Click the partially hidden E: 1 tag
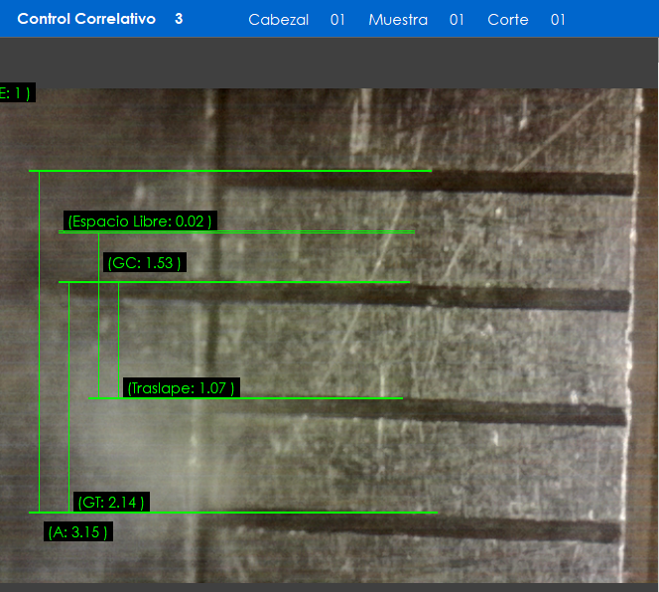 (x=16, y=93)
